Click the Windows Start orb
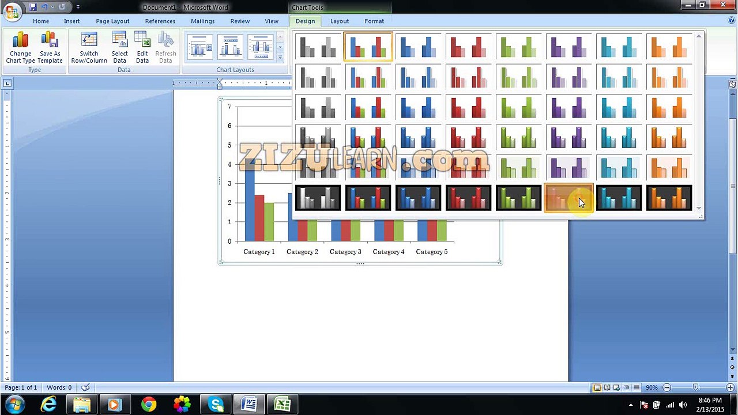Screen dimensions: 738x415 point(14,404)
